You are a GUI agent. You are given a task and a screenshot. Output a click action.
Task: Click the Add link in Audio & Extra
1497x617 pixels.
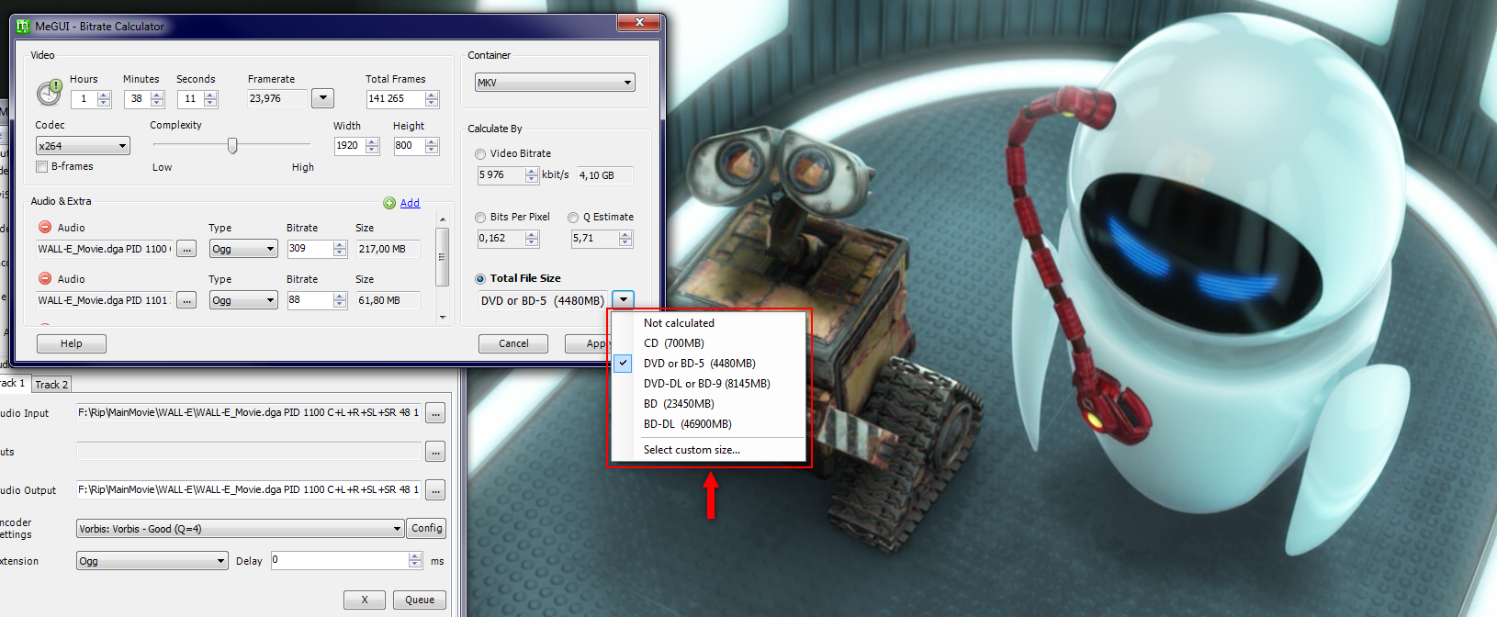[x=410, y=203]
